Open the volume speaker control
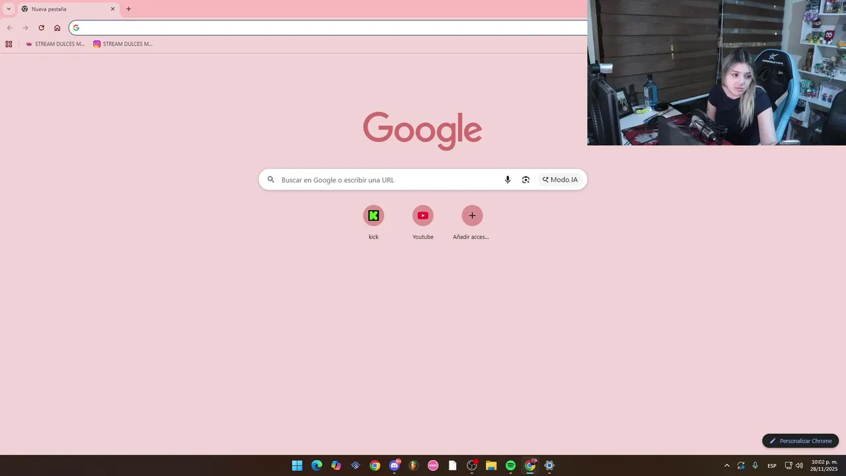 pyautogui.click(x=799, y=465)
